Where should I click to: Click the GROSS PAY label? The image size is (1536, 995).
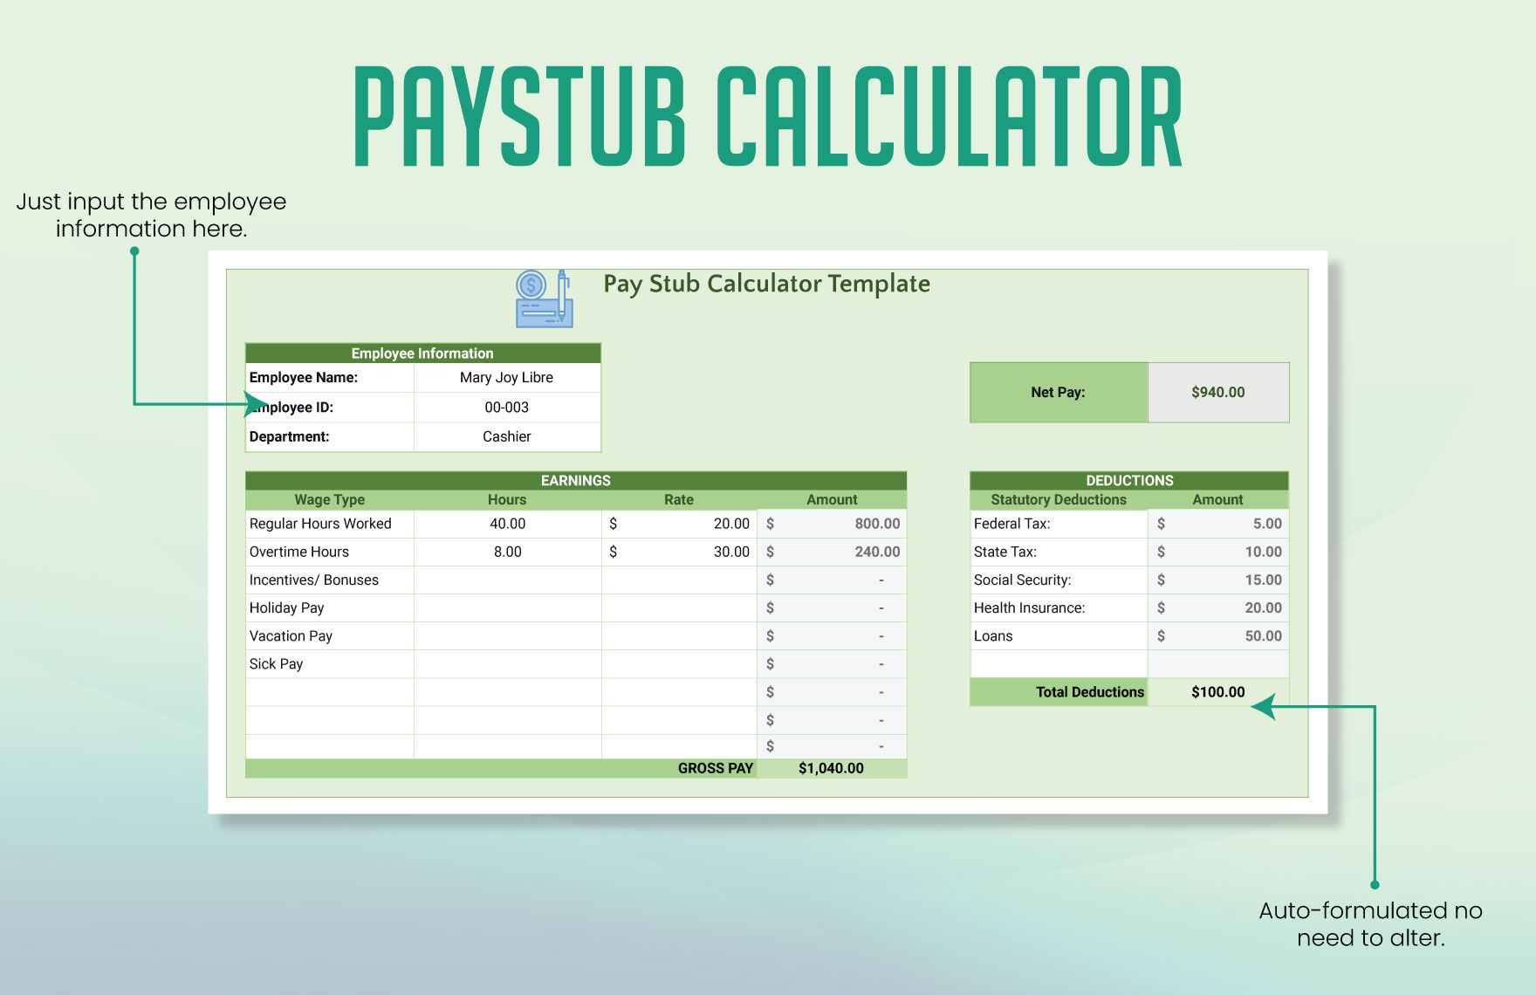point(715,768)
